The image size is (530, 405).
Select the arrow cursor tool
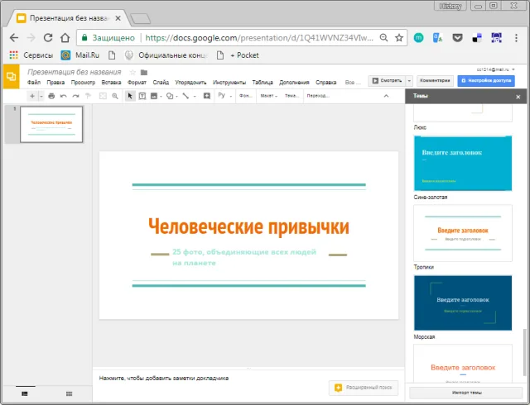(x=130, y=96)
